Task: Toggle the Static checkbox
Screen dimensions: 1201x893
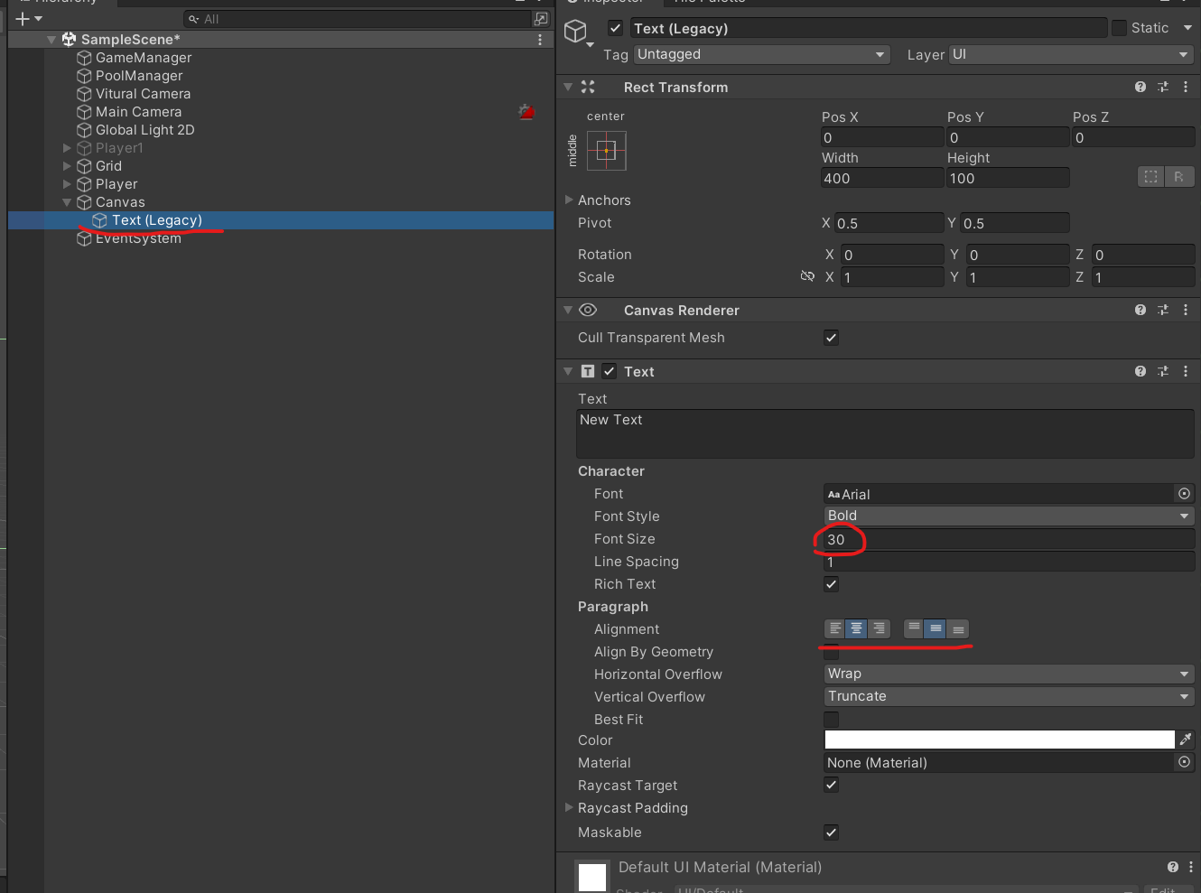Action: (x=1120, y=28)
